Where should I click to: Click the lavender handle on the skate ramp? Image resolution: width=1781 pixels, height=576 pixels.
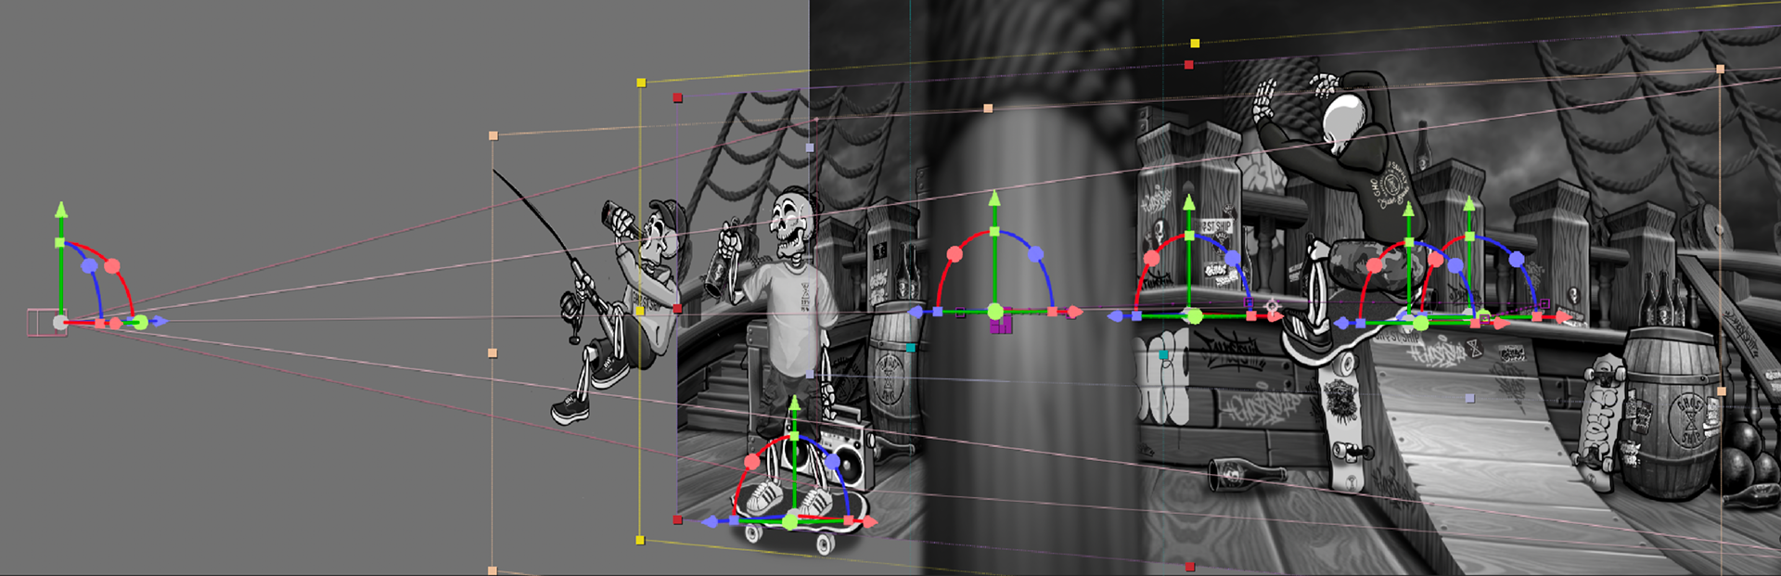(1470, 399)
